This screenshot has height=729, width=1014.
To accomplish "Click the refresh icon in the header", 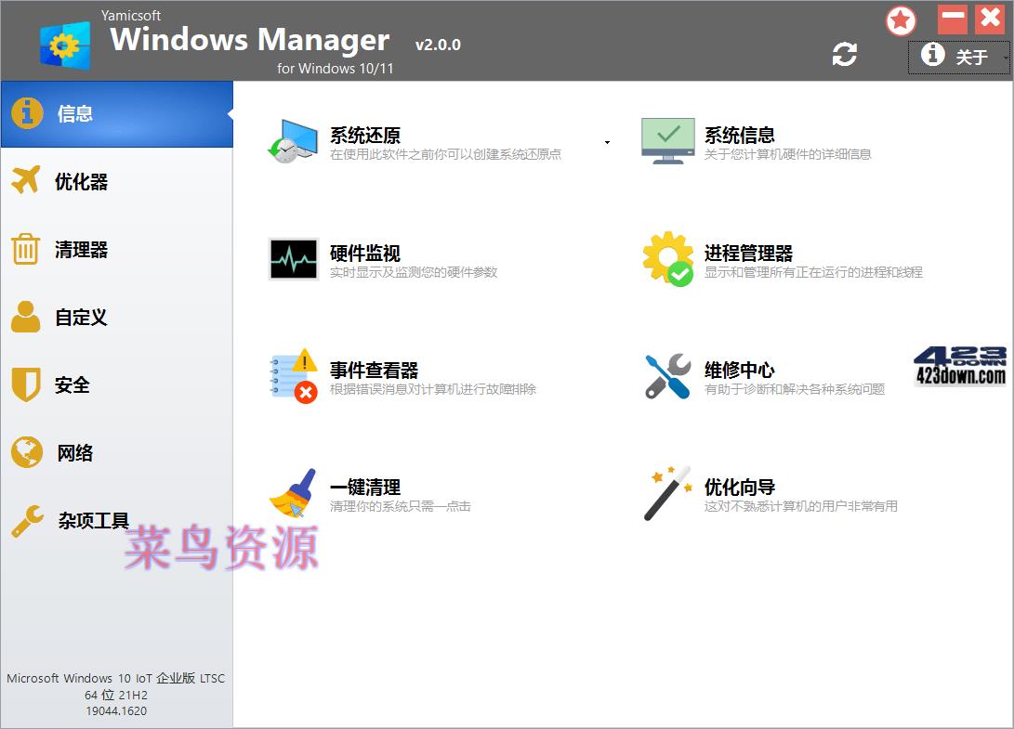I will [844, 55].
